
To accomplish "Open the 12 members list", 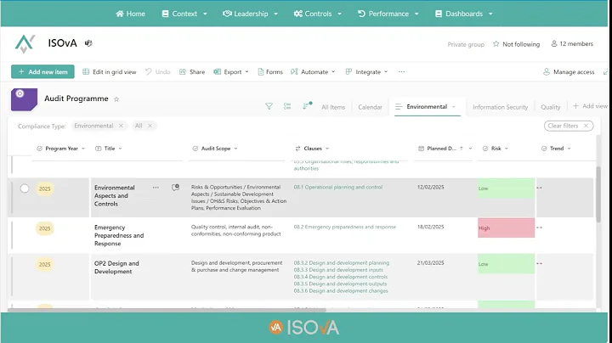I will pos(572,43).
